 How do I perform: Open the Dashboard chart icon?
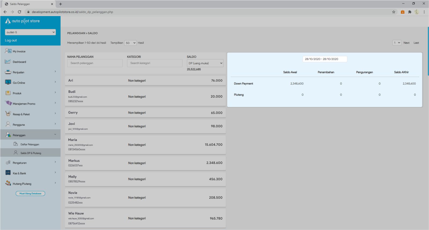(8, 62)
